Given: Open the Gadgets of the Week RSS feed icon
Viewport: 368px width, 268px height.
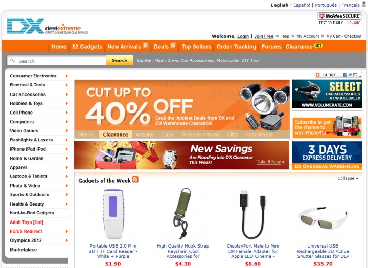Looking at the screenshot, I should 135,180.
